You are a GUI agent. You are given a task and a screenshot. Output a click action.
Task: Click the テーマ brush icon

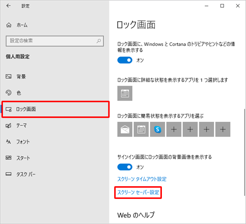point(8,126)
